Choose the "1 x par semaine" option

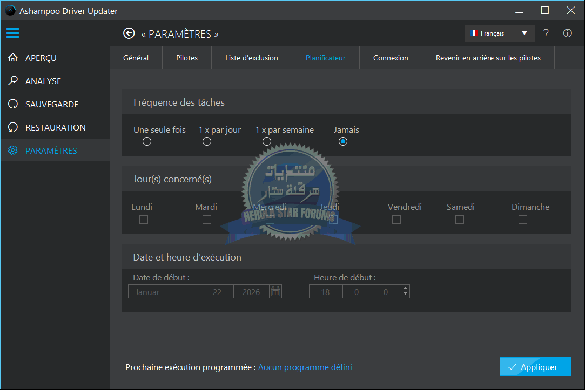pos(267,141)
